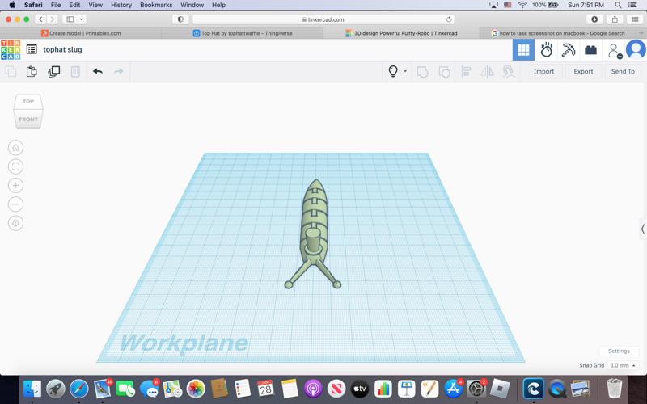Show Safari tab overview
This screenshot has height=404, width=647.
(x=635, y=19)
